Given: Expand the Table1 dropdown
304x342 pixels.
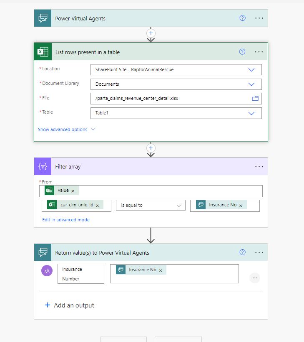Looking at the screenshot, I should coord(251,113).
